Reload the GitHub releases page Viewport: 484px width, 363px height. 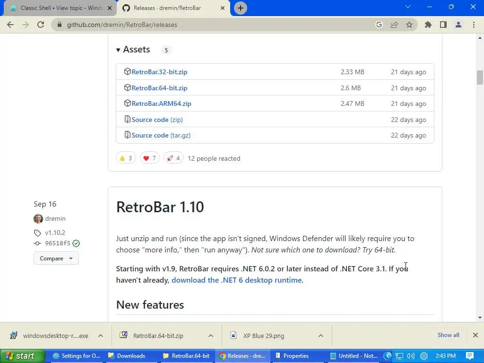point(41,25)
